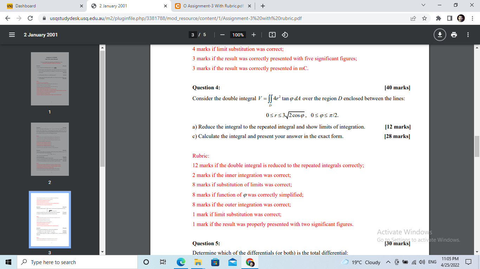Click the document scrollbar thumb
Screen dimensions: 480x269
click(477, 146)
